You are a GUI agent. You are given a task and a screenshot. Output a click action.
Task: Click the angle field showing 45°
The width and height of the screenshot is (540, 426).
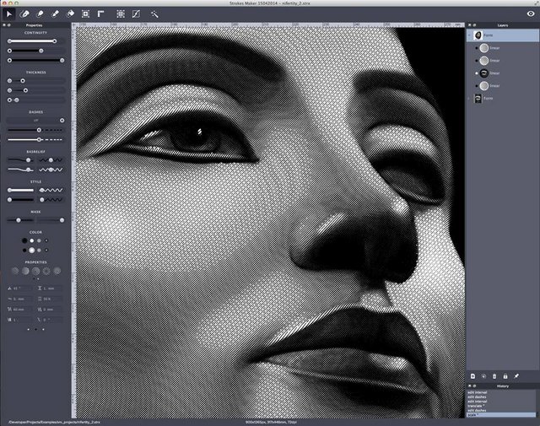tap(19, 288)
